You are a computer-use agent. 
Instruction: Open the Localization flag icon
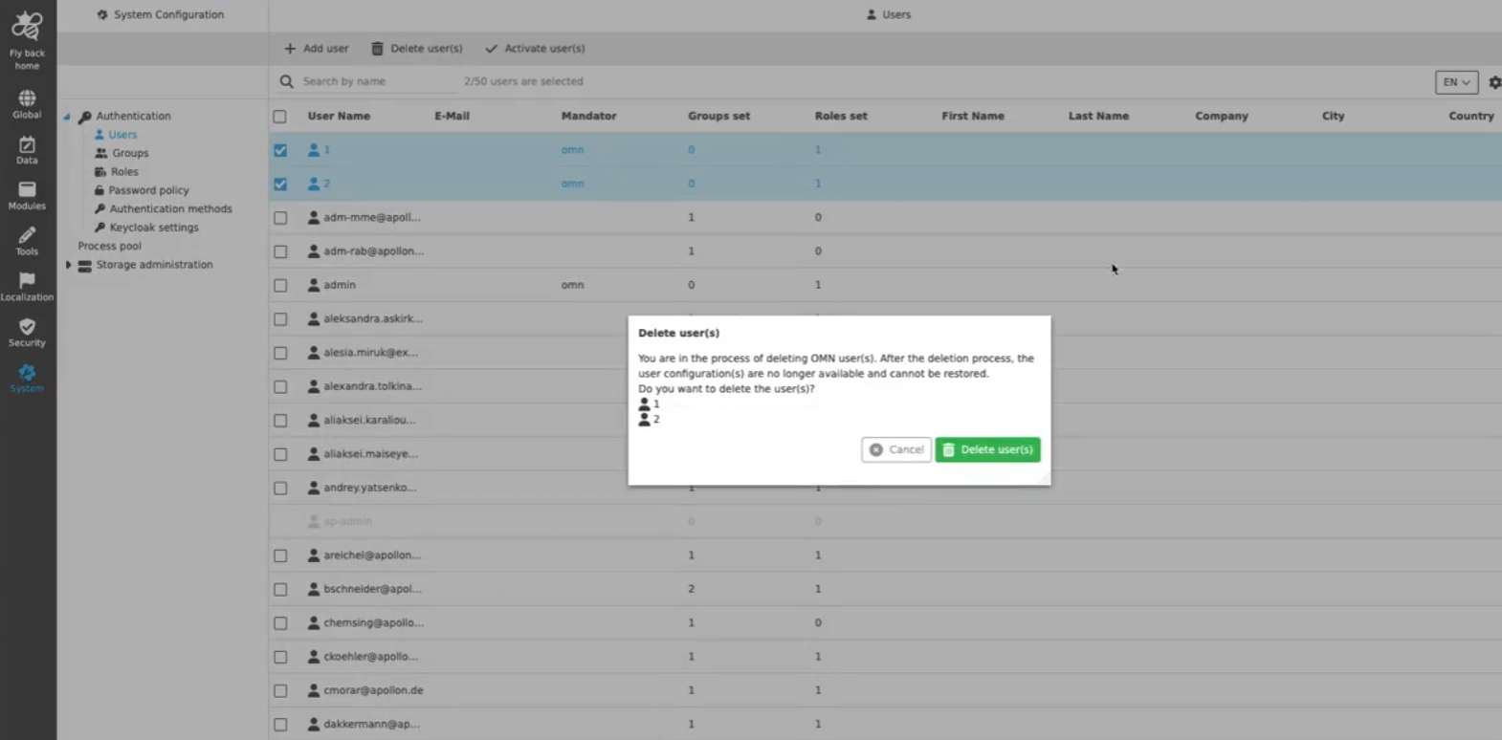(x=27, y=281)
